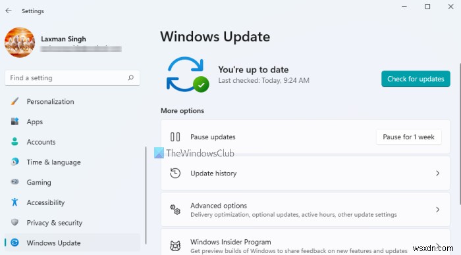Click the Find a setting search box
The height and width of the screenshot is (255, 461).
tap(72, 78)
